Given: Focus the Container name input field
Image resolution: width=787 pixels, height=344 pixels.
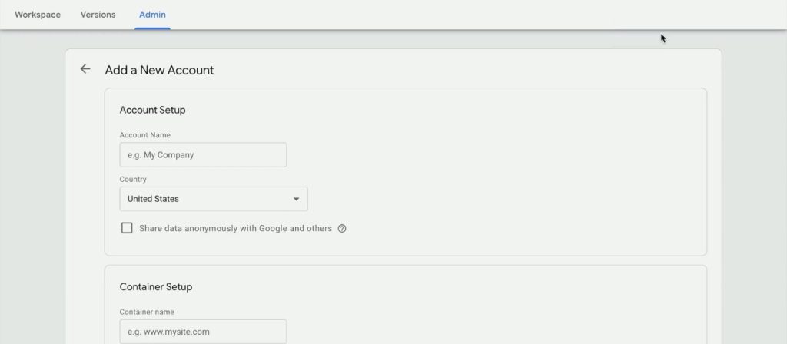Looking at the screenshot, I should 203,332.
